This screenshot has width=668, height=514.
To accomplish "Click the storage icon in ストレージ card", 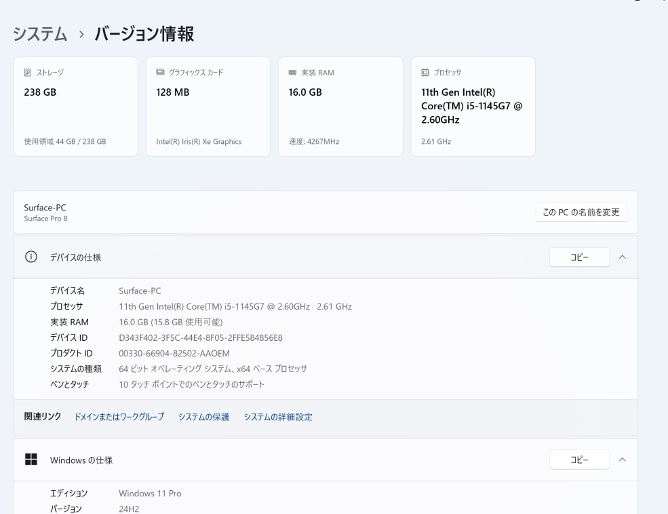I will [27, 73].
